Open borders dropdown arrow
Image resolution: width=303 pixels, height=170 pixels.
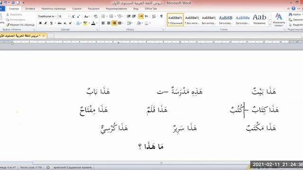tap(150, 23)
